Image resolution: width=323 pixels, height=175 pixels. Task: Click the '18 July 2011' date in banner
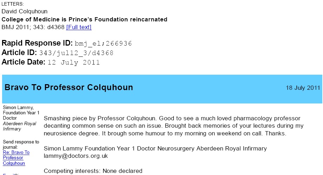click(x=303, y=88)
